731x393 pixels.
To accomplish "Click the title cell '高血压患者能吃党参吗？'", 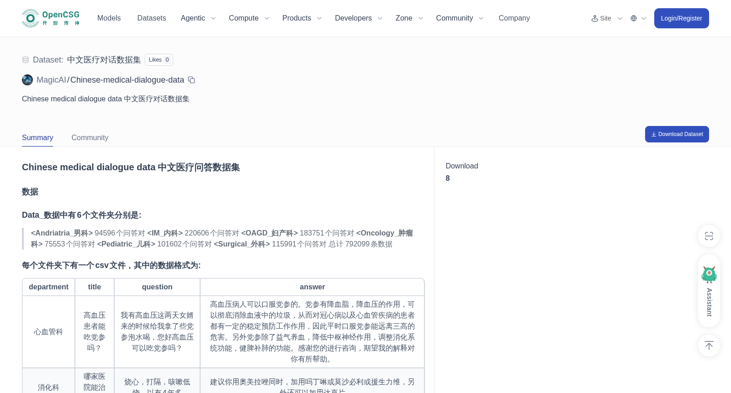I will (95, 332).
